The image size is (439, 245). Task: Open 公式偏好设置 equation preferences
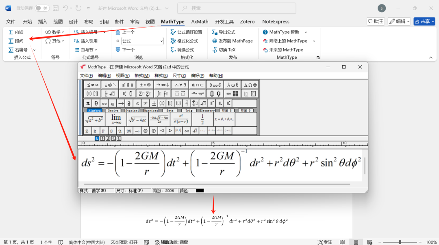tap(186, 32)
